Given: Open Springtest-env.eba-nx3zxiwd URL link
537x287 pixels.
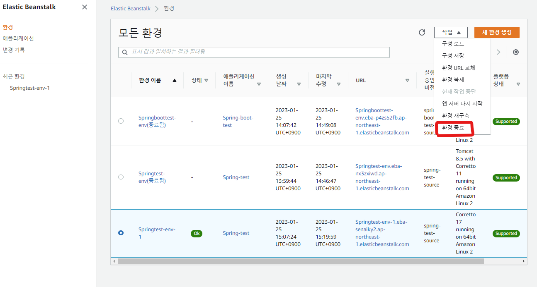Looking at the screenshot, I should (382, 177).
